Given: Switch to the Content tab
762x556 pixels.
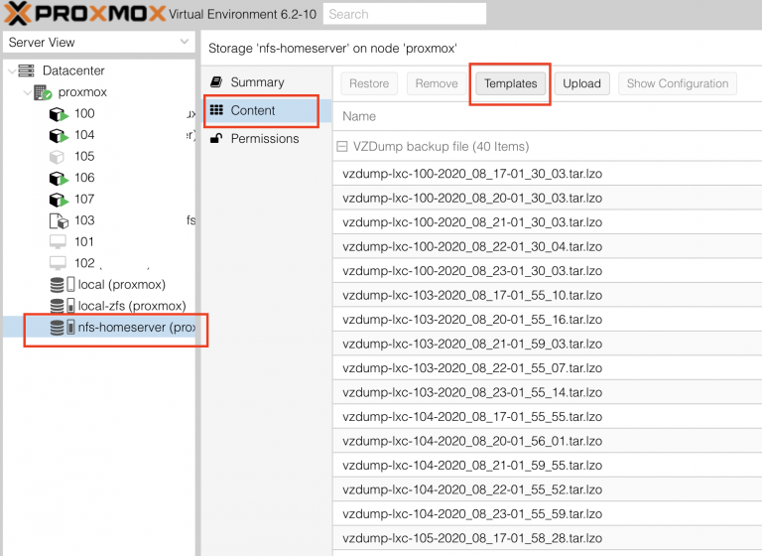Looking at the screenshot, I should (252, 110).
